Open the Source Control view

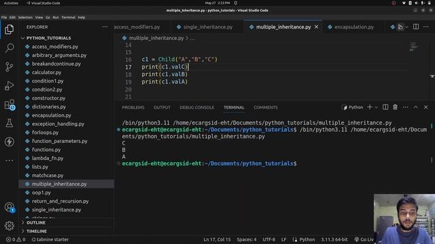(x=9, y=67)
